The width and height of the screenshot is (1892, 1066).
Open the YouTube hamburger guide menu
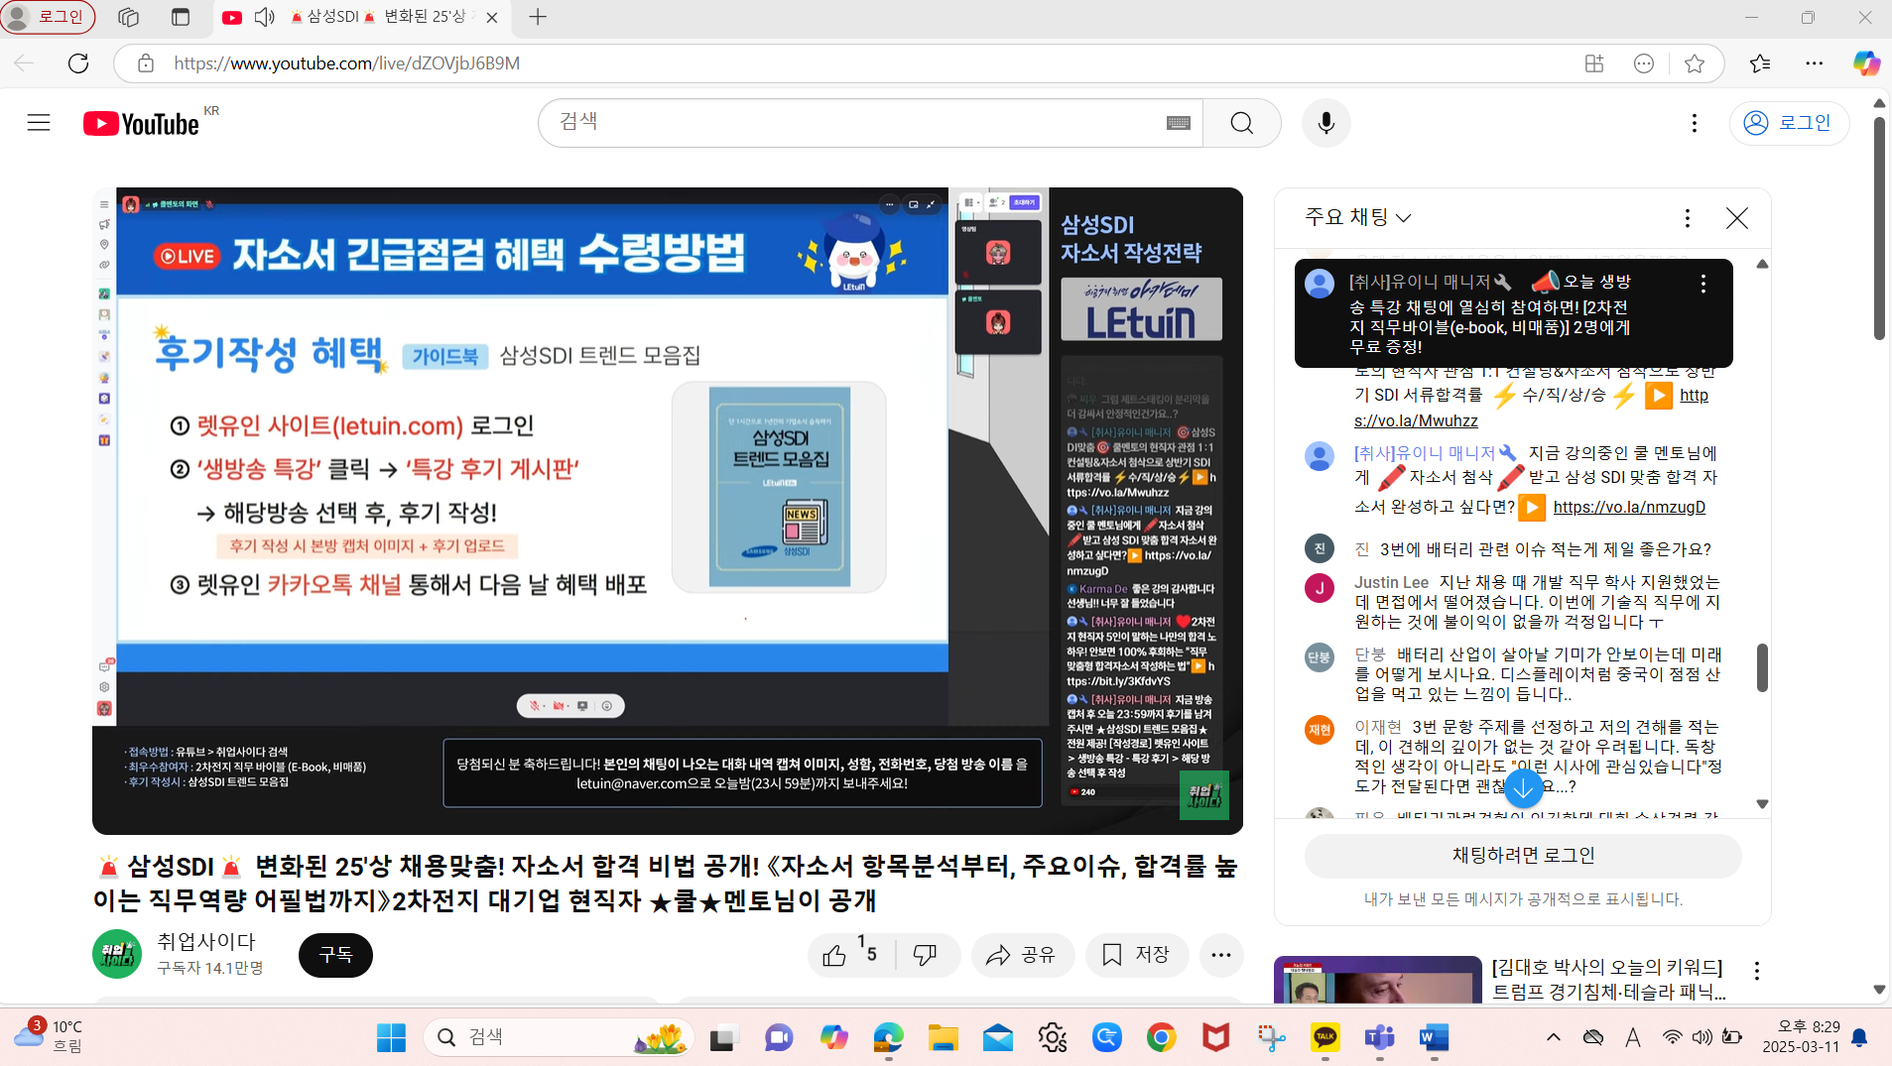(x=39, y=123)
